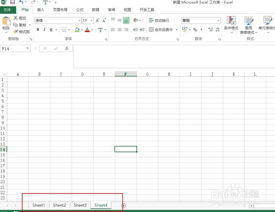Apply percent style formatting

tap(195, 30)
